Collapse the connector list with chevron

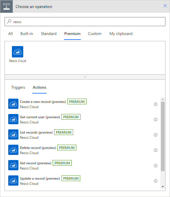point(85,77)
